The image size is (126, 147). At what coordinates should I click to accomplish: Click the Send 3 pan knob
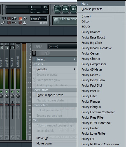tap(7, 96)
